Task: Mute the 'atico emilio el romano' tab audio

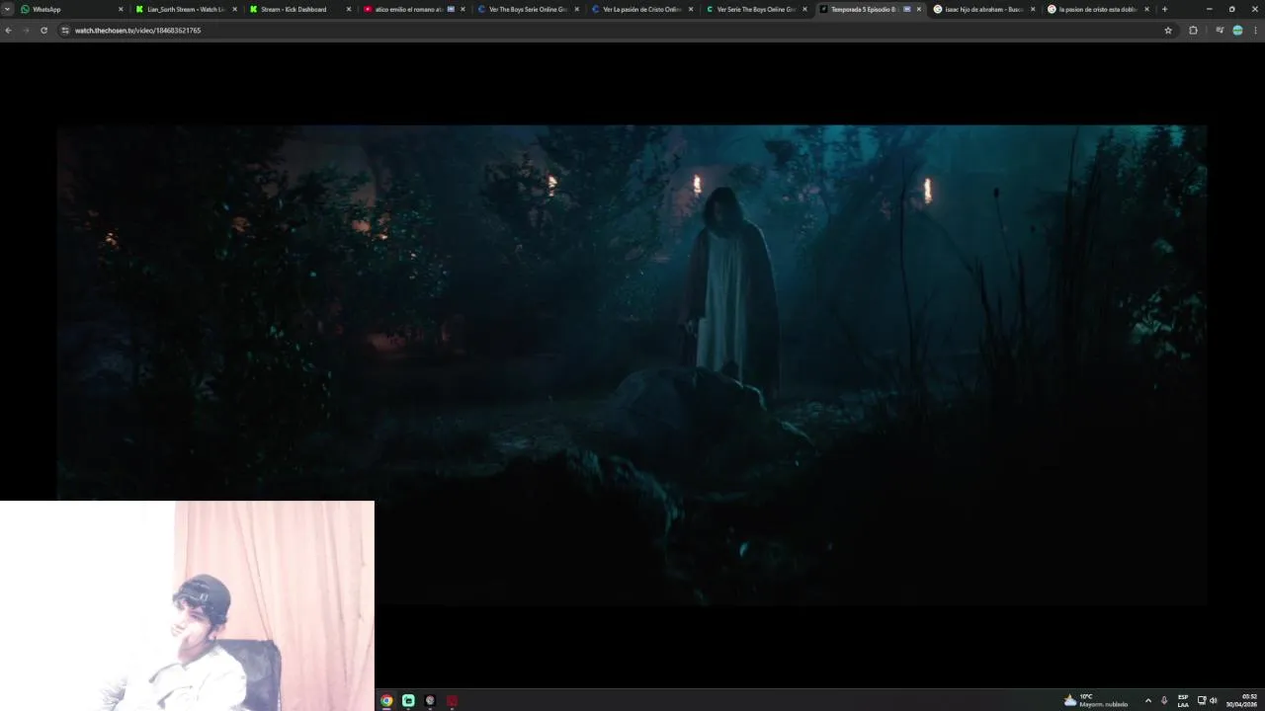Action: tap(451, 9)
